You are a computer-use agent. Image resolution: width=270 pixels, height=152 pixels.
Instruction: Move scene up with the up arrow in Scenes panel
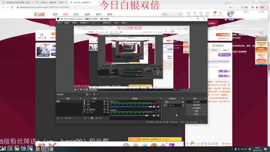click(x=66, y=118)
